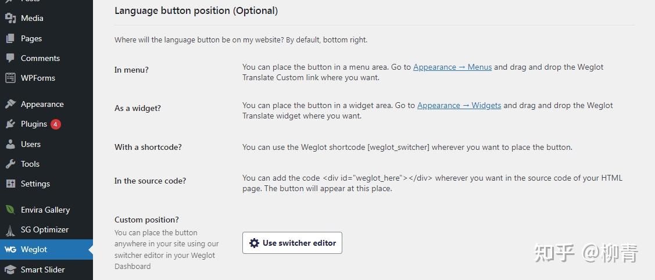Click the WPForms icon

point(10,78)
